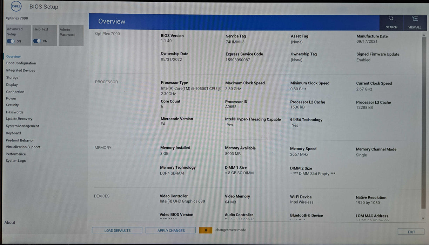
Task: Go to Display settings
Action: [x=12, y=85]
